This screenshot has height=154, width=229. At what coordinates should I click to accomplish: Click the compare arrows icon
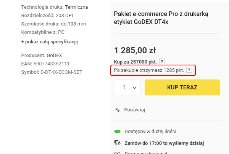pyautogui.click(x=117, y=110)
